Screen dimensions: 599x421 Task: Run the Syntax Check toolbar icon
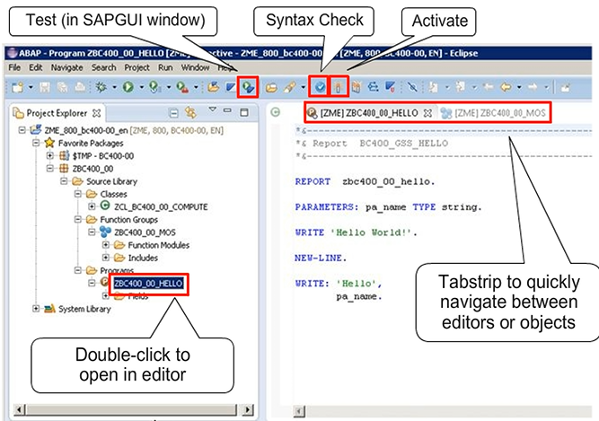pyautogui.click(x=321, y=87)
